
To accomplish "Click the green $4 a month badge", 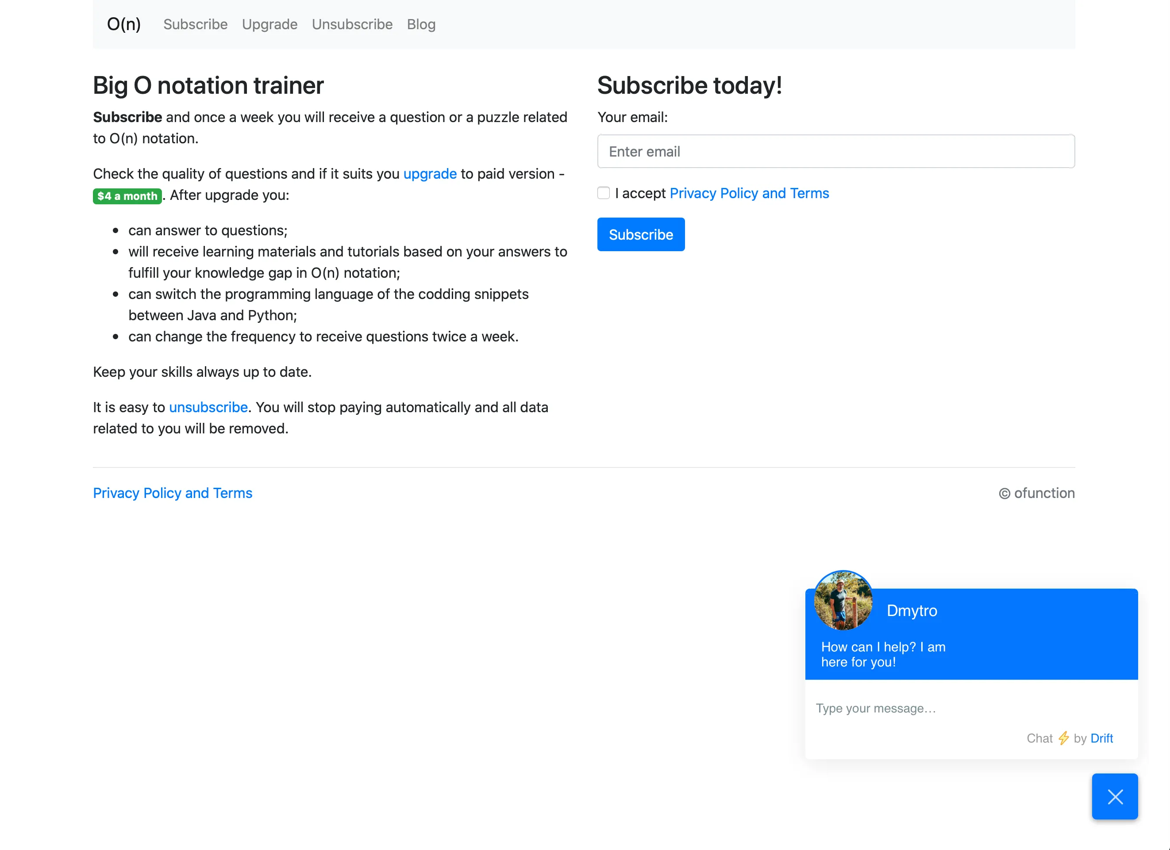I will (127, 196).
